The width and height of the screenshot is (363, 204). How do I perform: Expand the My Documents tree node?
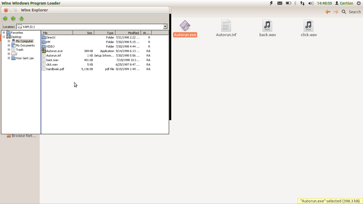tap(9, 45)
